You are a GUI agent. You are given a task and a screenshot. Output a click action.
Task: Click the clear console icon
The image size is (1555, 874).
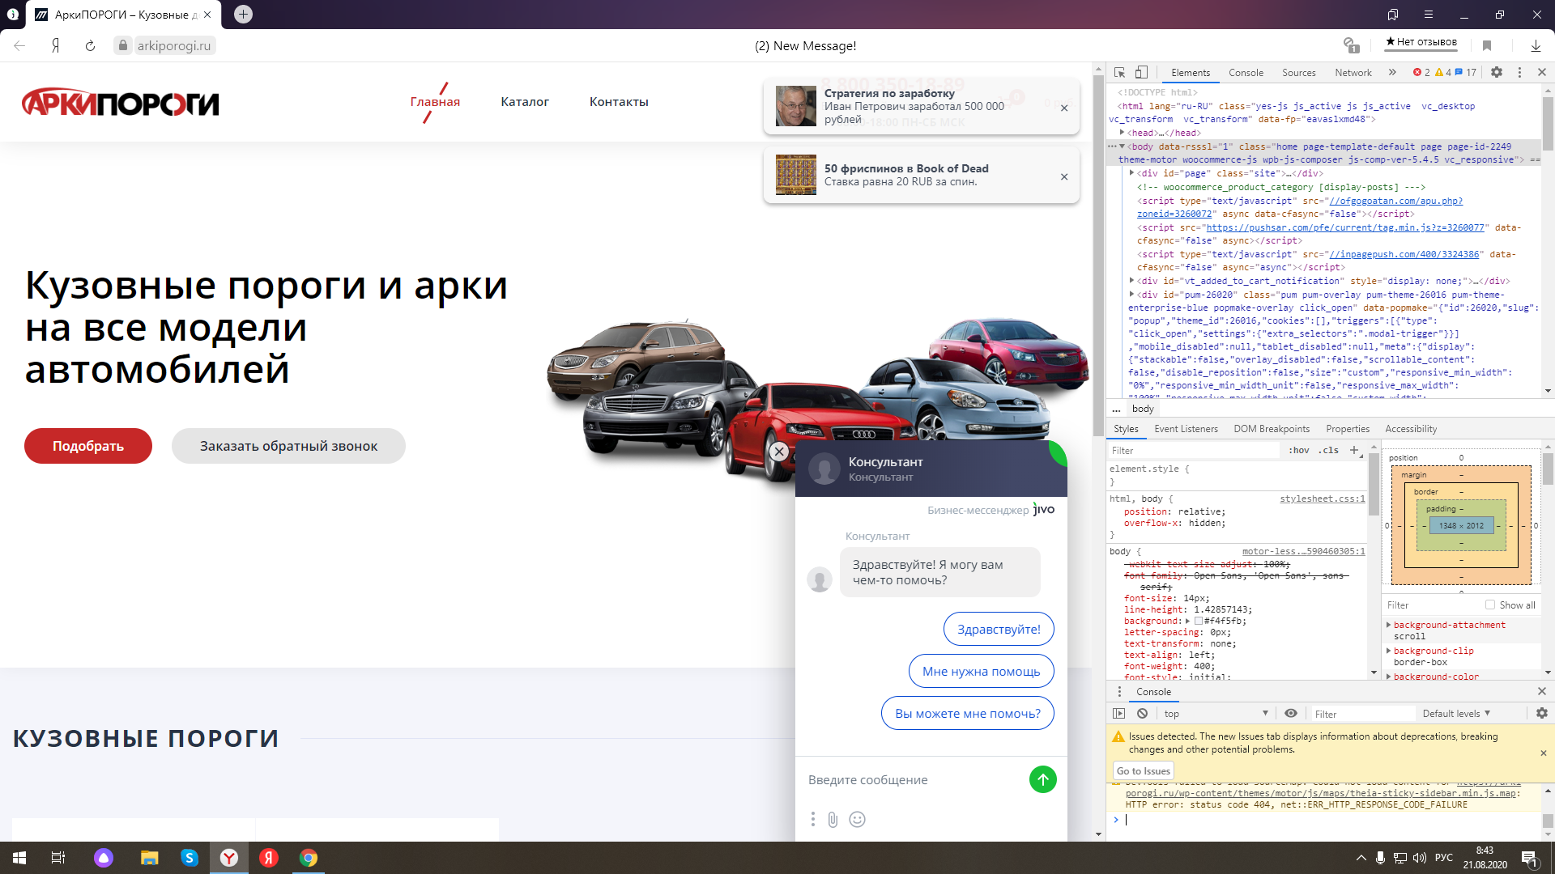coord(1142,713)
